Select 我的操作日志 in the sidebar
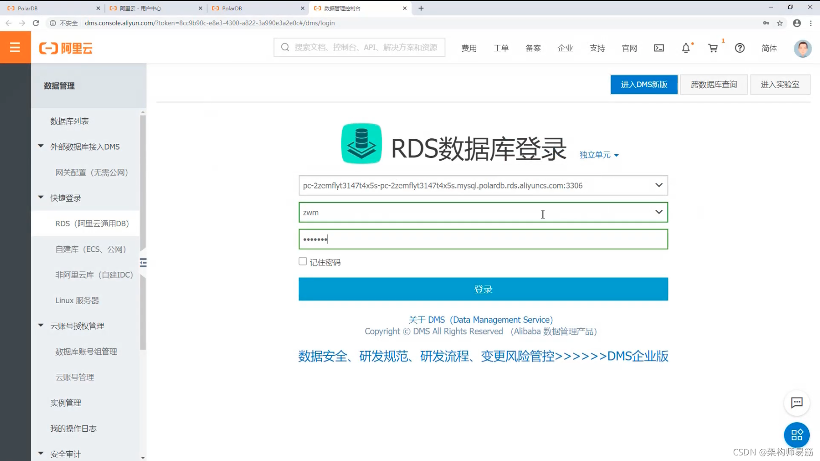 pyautogui.click(x=73, y=428)
